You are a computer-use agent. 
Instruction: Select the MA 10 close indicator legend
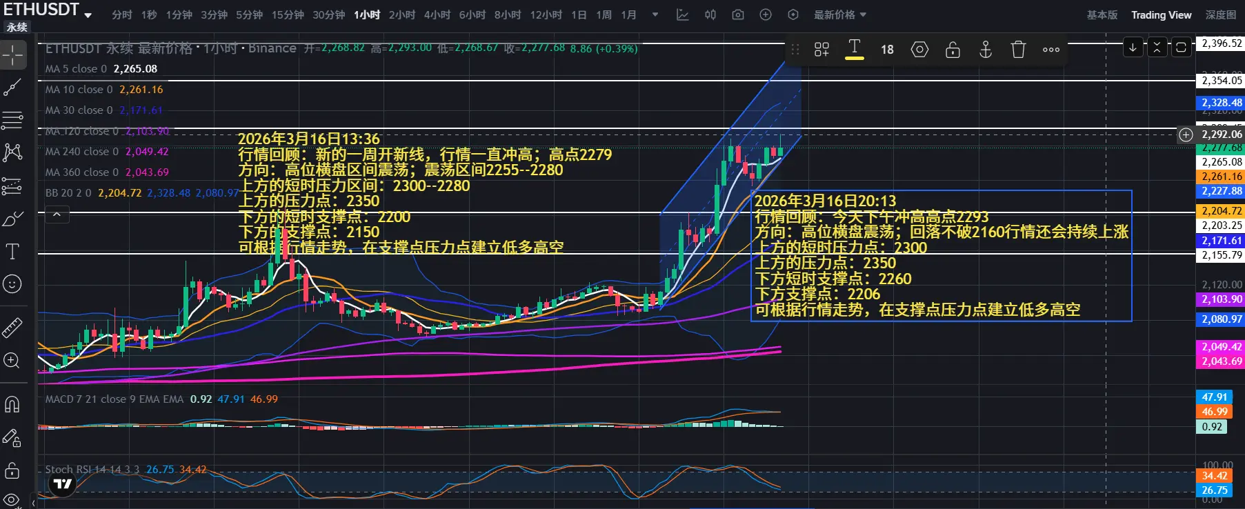[104, 90]
